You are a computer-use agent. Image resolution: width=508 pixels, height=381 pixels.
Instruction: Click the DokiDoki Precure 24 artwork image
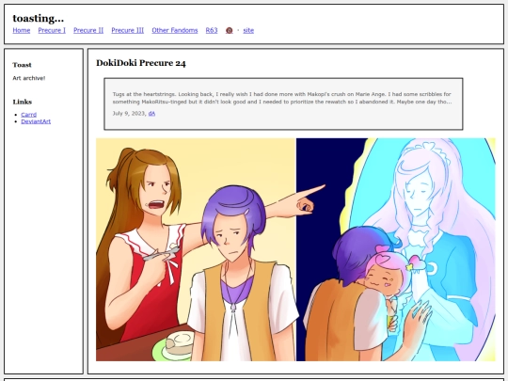(x=295, y=249)
